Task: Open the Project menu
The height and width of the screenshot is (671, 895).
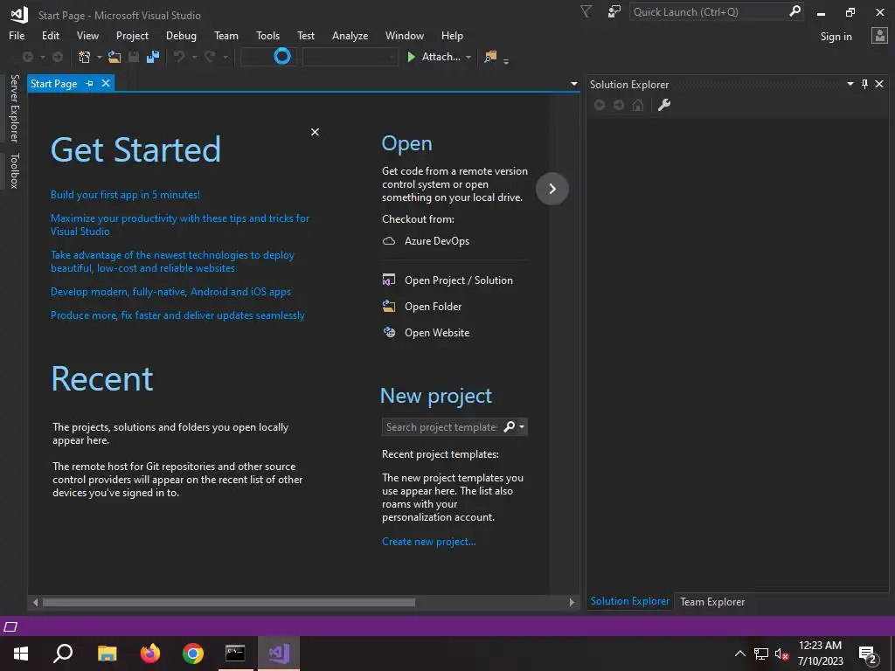Action: coord(132,35)
